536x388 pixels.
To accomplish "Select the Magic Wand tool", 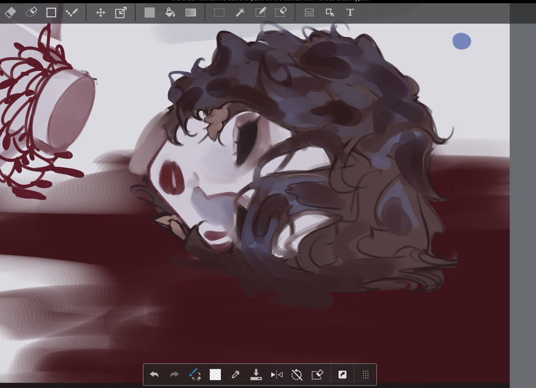I will (240, 12).
